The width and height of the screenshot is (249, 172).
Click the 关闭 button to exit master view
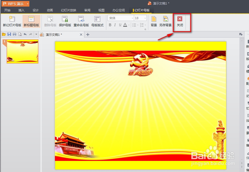click(180, 21)
